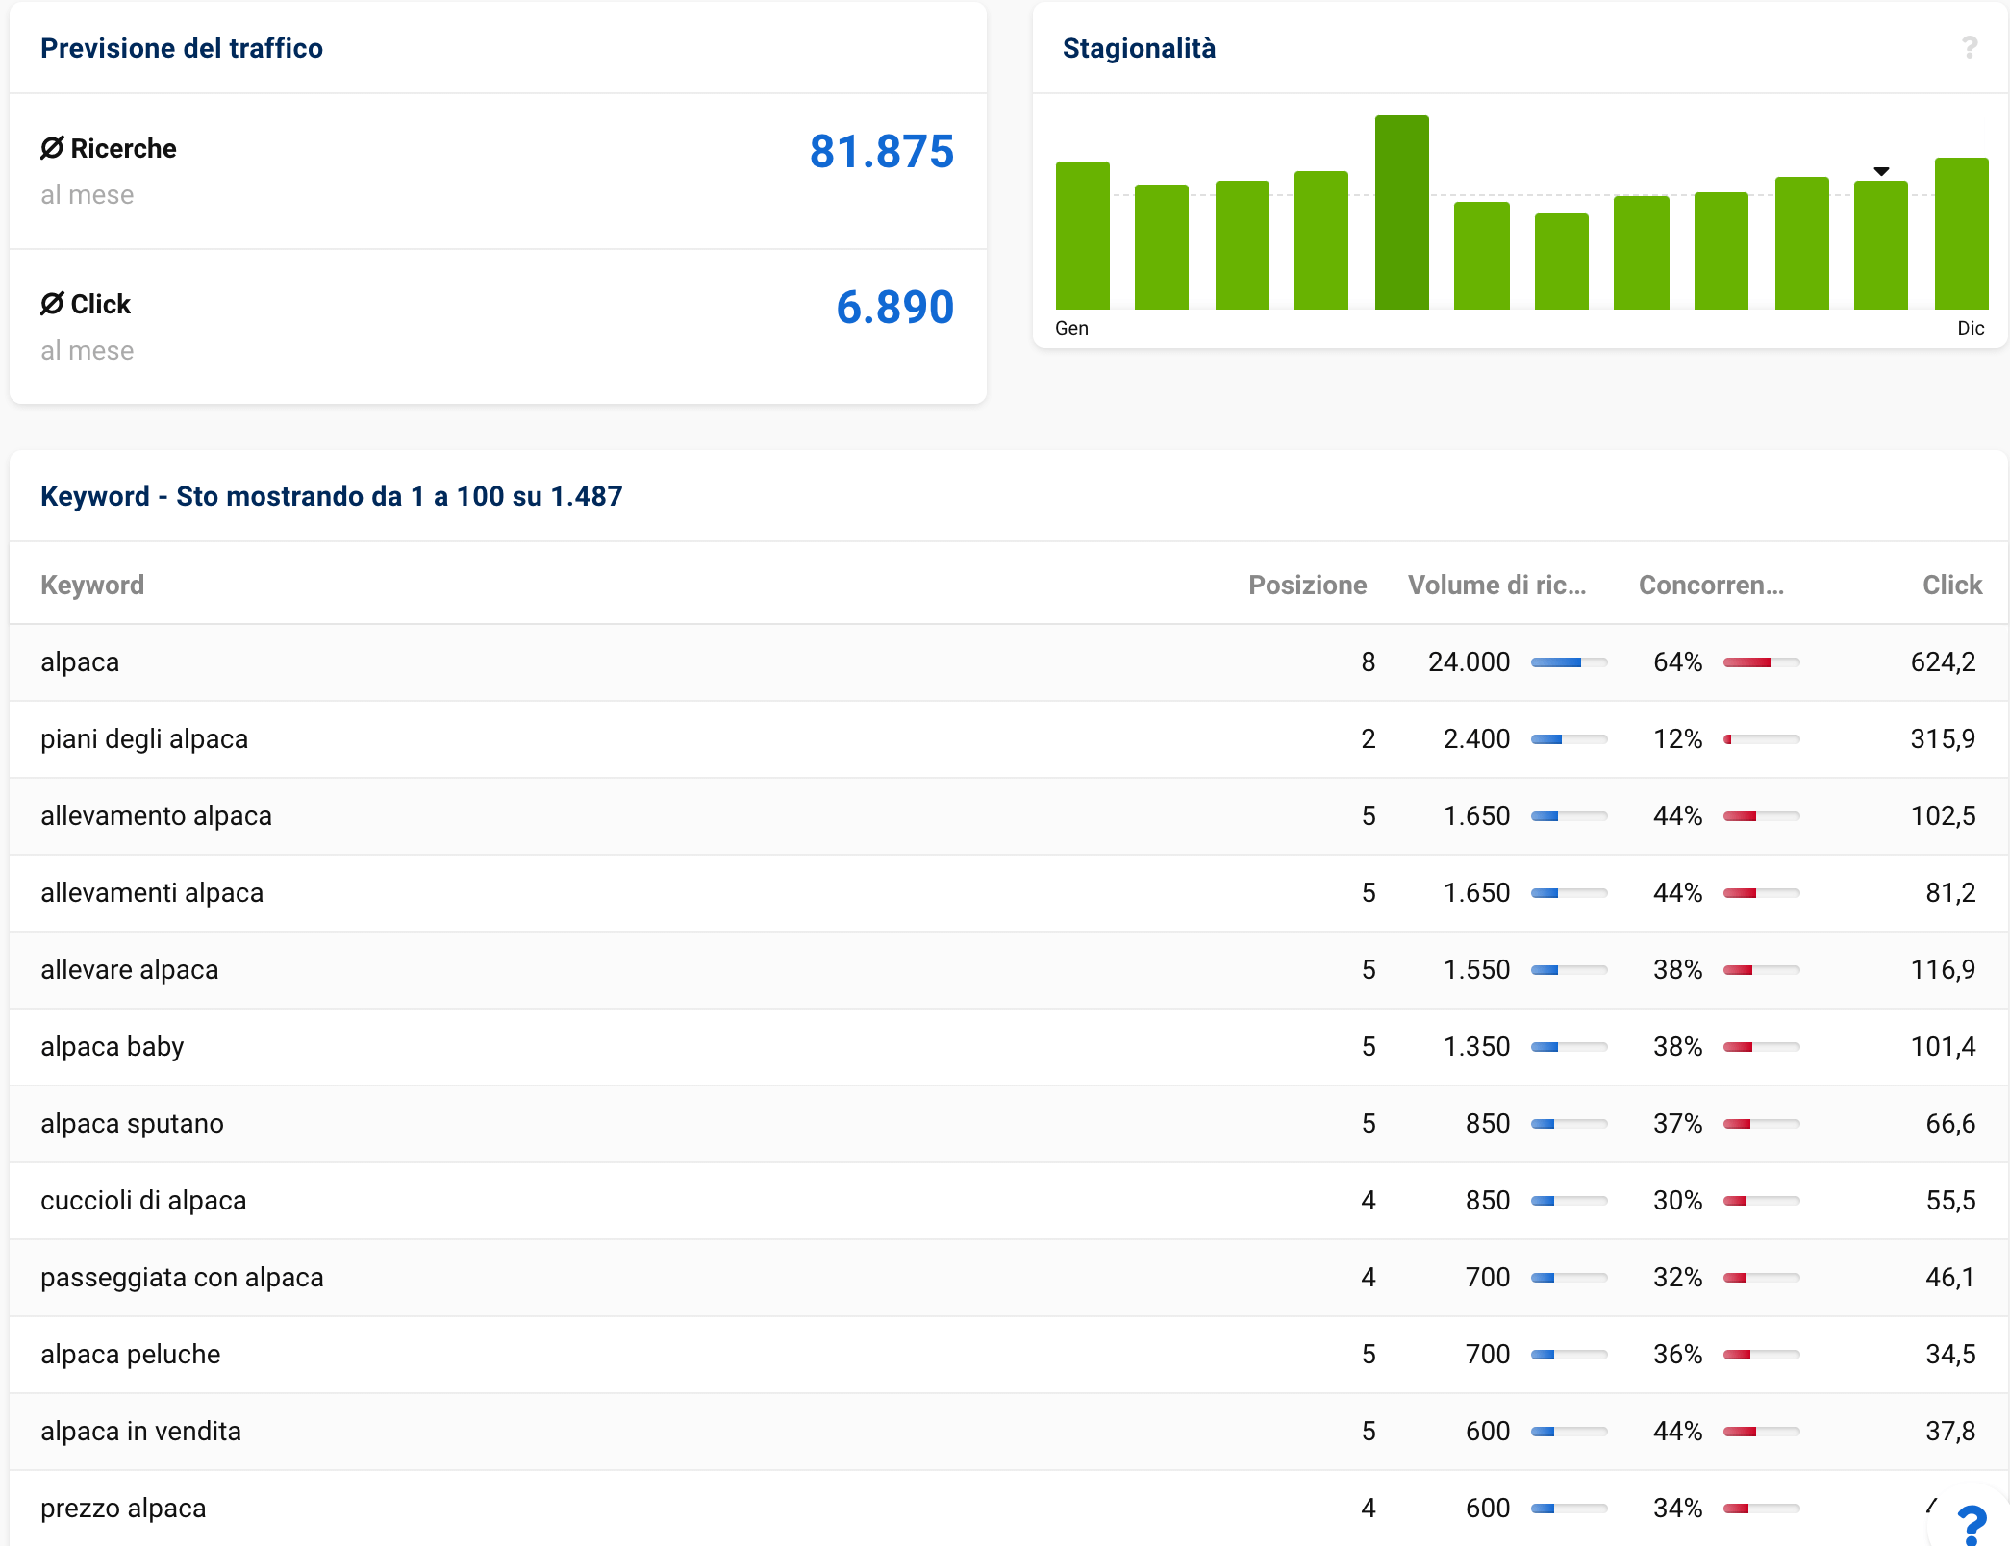Open keyword 'allevamenti alpaca'
The width and height of the screenshot is (2010, 1546).
point(152,893)
